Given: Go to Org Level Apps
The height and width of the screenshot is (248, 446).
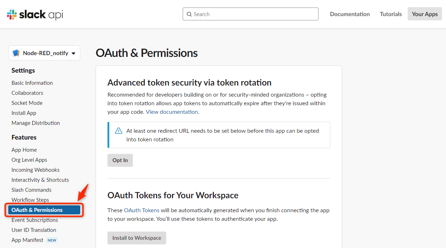Looking at the screenshot, I should point(29,160).
